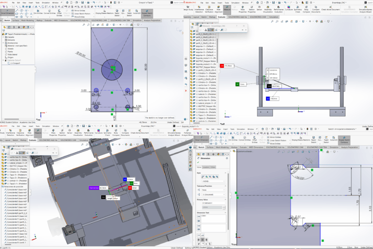
Task: Toggle right text justification in the Dimension panel
Action: pyautogui.click(x=206, y=240)
